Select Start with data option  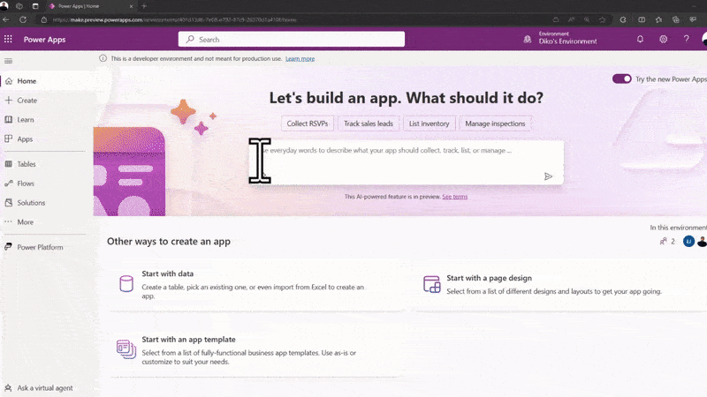(x=257, y=284)
